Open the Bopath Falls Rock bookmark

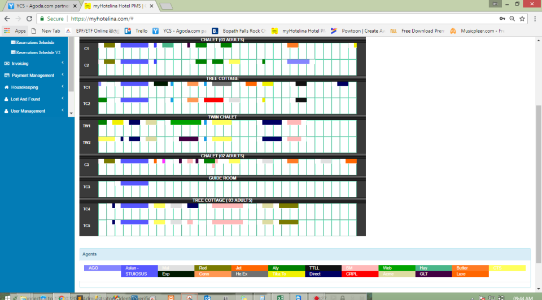click(x=239, y=30)
